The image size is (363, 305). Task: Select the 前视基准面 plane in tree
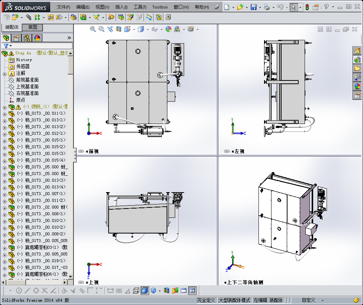point(27,80)
